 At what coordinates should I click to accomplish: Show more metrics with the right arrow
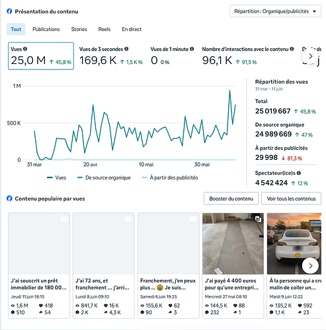tap(310, 56)
